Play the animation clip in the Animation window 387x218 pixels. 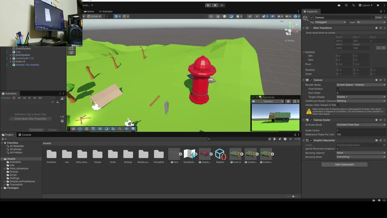coord(29,98)
